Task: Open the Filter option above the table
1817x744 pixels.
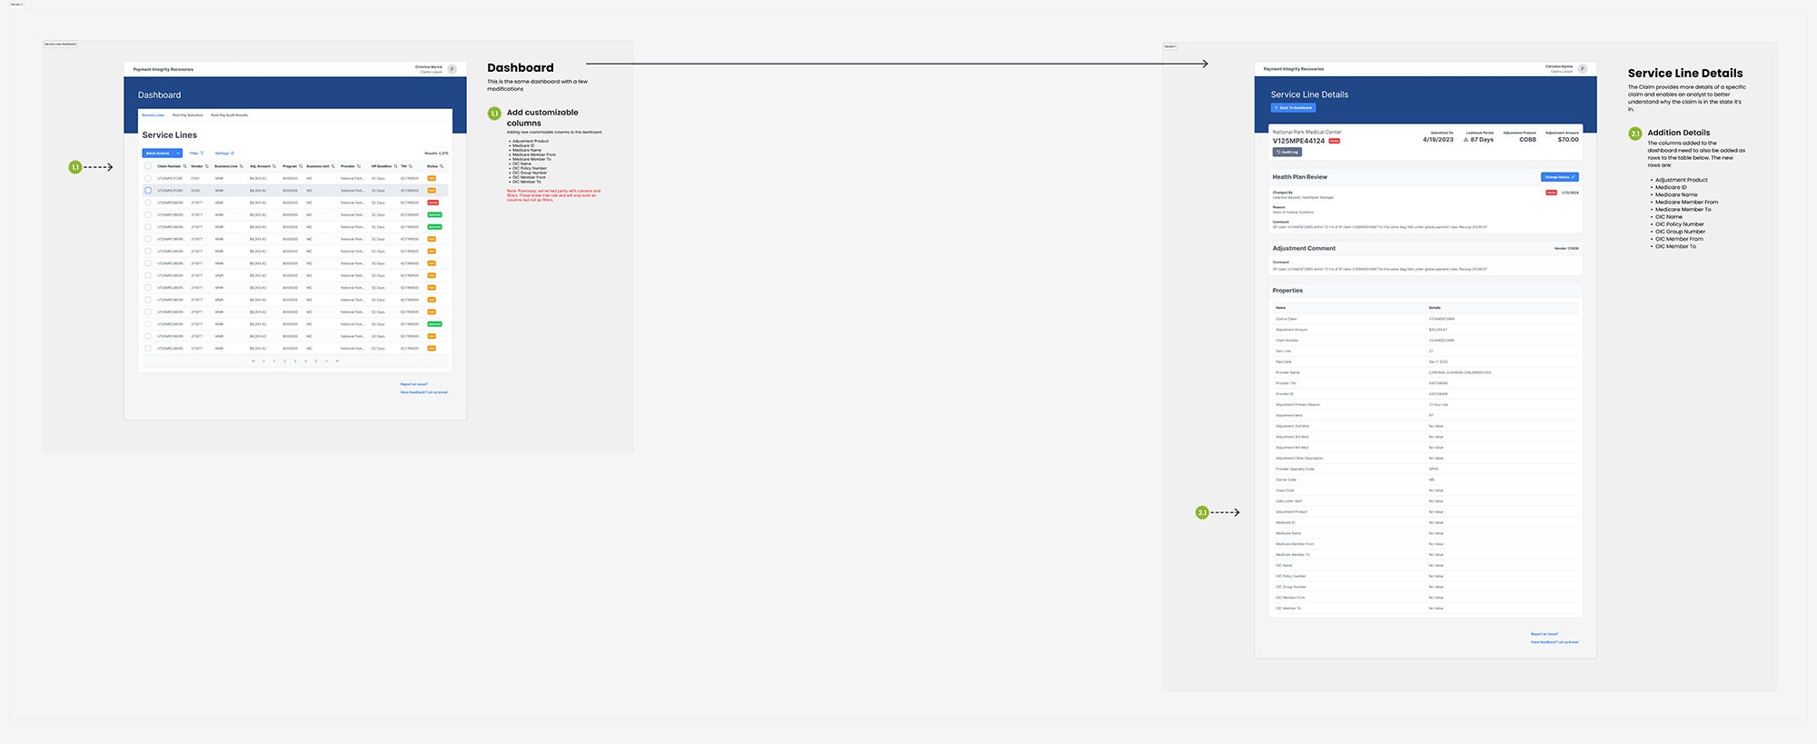Action: 196,154
